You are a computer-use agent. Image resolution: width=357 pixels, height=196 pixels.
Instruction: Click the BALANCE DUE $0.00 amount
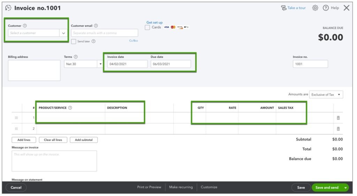click(x=331, y=37)
